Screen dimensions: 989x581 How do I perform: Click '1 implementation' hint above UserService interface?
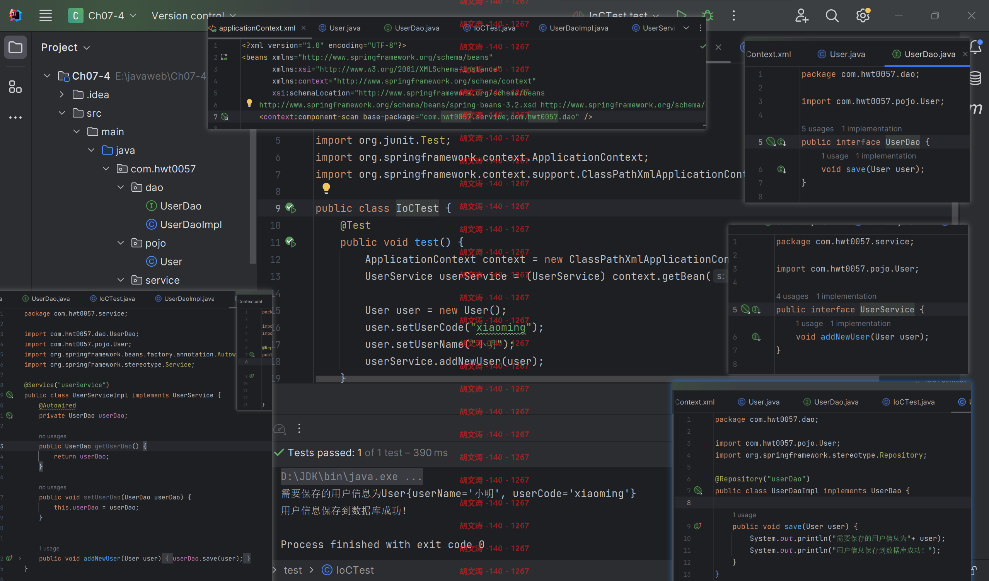846,296
